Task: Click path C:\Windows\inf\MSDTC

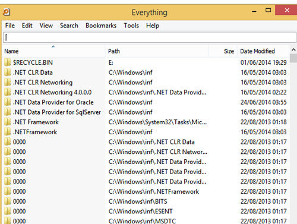Action: pos(142,221)
